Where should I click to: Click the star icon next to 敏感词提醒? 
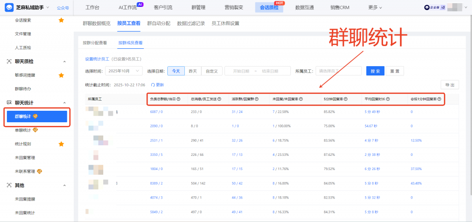coord(61,75)
